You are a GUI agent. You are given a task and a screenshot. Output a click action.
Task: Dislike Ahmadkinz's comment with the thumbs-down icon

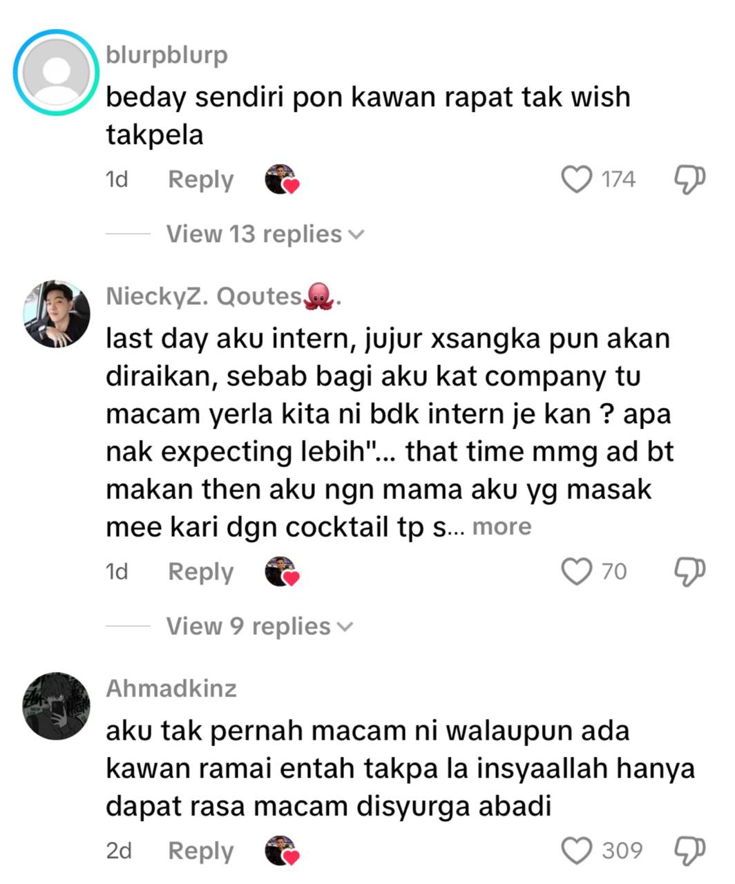(689, 851)
